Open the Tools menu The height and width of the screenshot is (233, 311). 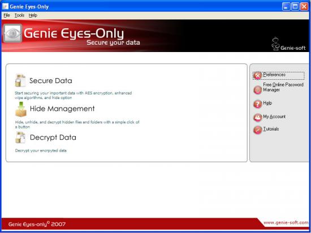coord(19,15)
